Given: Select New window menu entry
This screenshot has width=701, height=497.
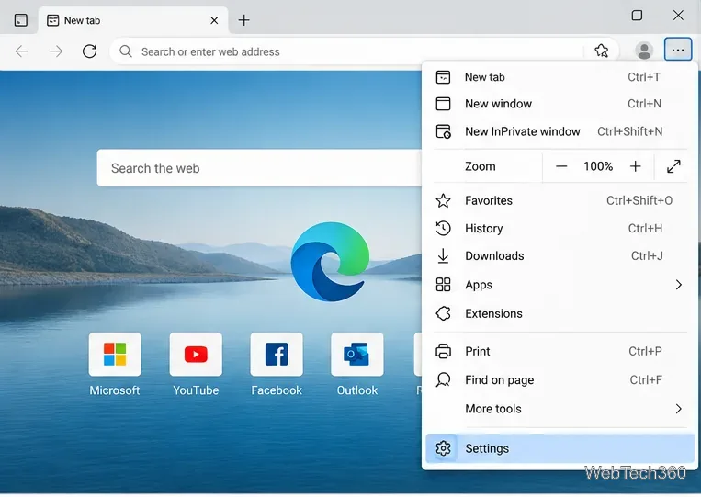Looking at the screenshot, I should tap(559, 104).
